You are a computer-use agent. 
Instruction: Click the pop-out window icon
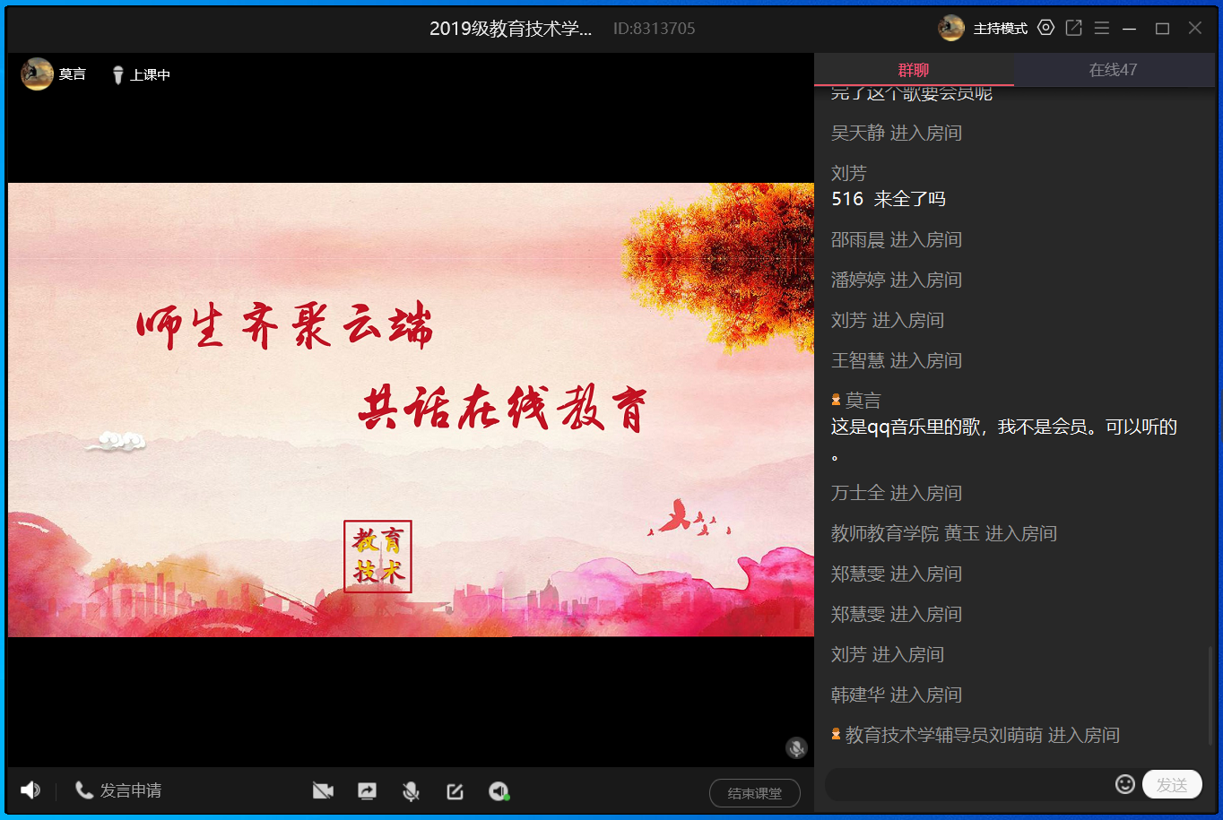[1073, 28]
